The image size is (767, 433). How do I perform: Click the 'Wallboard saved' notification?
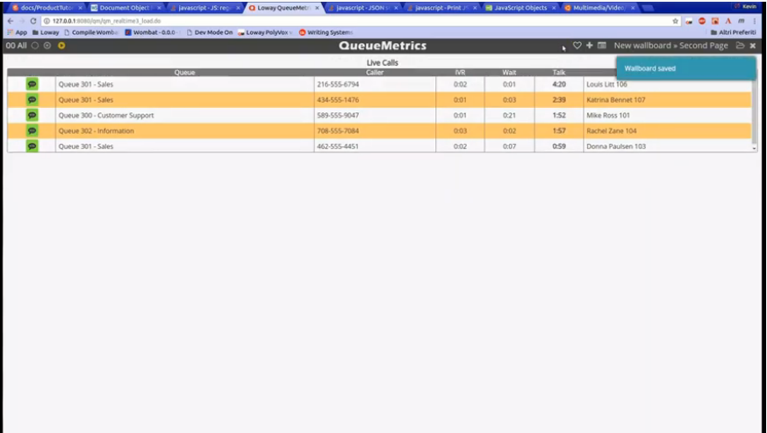coord(686,68)
